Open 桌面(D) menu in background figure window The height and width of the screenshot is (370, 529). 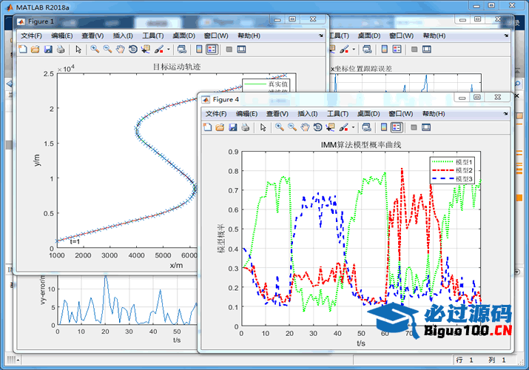click(x=369, y=36)
